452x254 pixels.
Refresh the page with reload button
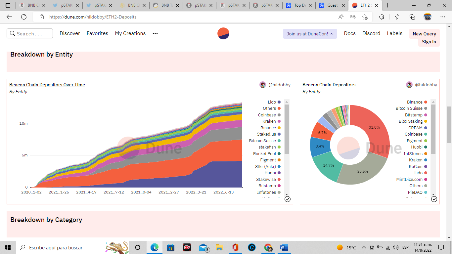pos(24,17)
